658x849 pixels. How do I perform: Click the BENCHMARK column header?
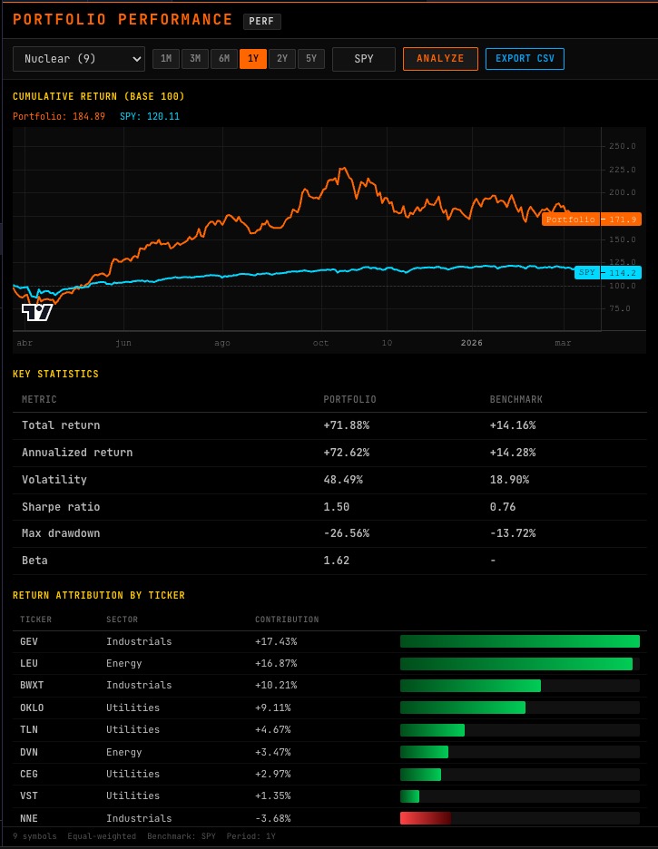[x=516, y=400]
